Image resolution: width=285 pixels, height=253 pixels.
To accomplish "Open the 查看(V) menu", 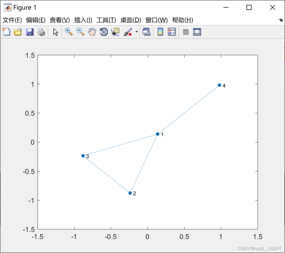I will pos(60,20).
